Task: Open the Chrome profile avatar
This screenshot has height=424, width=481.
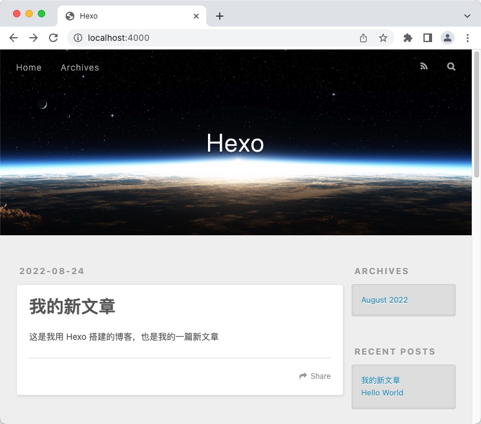Action: [x=447, y=38]
